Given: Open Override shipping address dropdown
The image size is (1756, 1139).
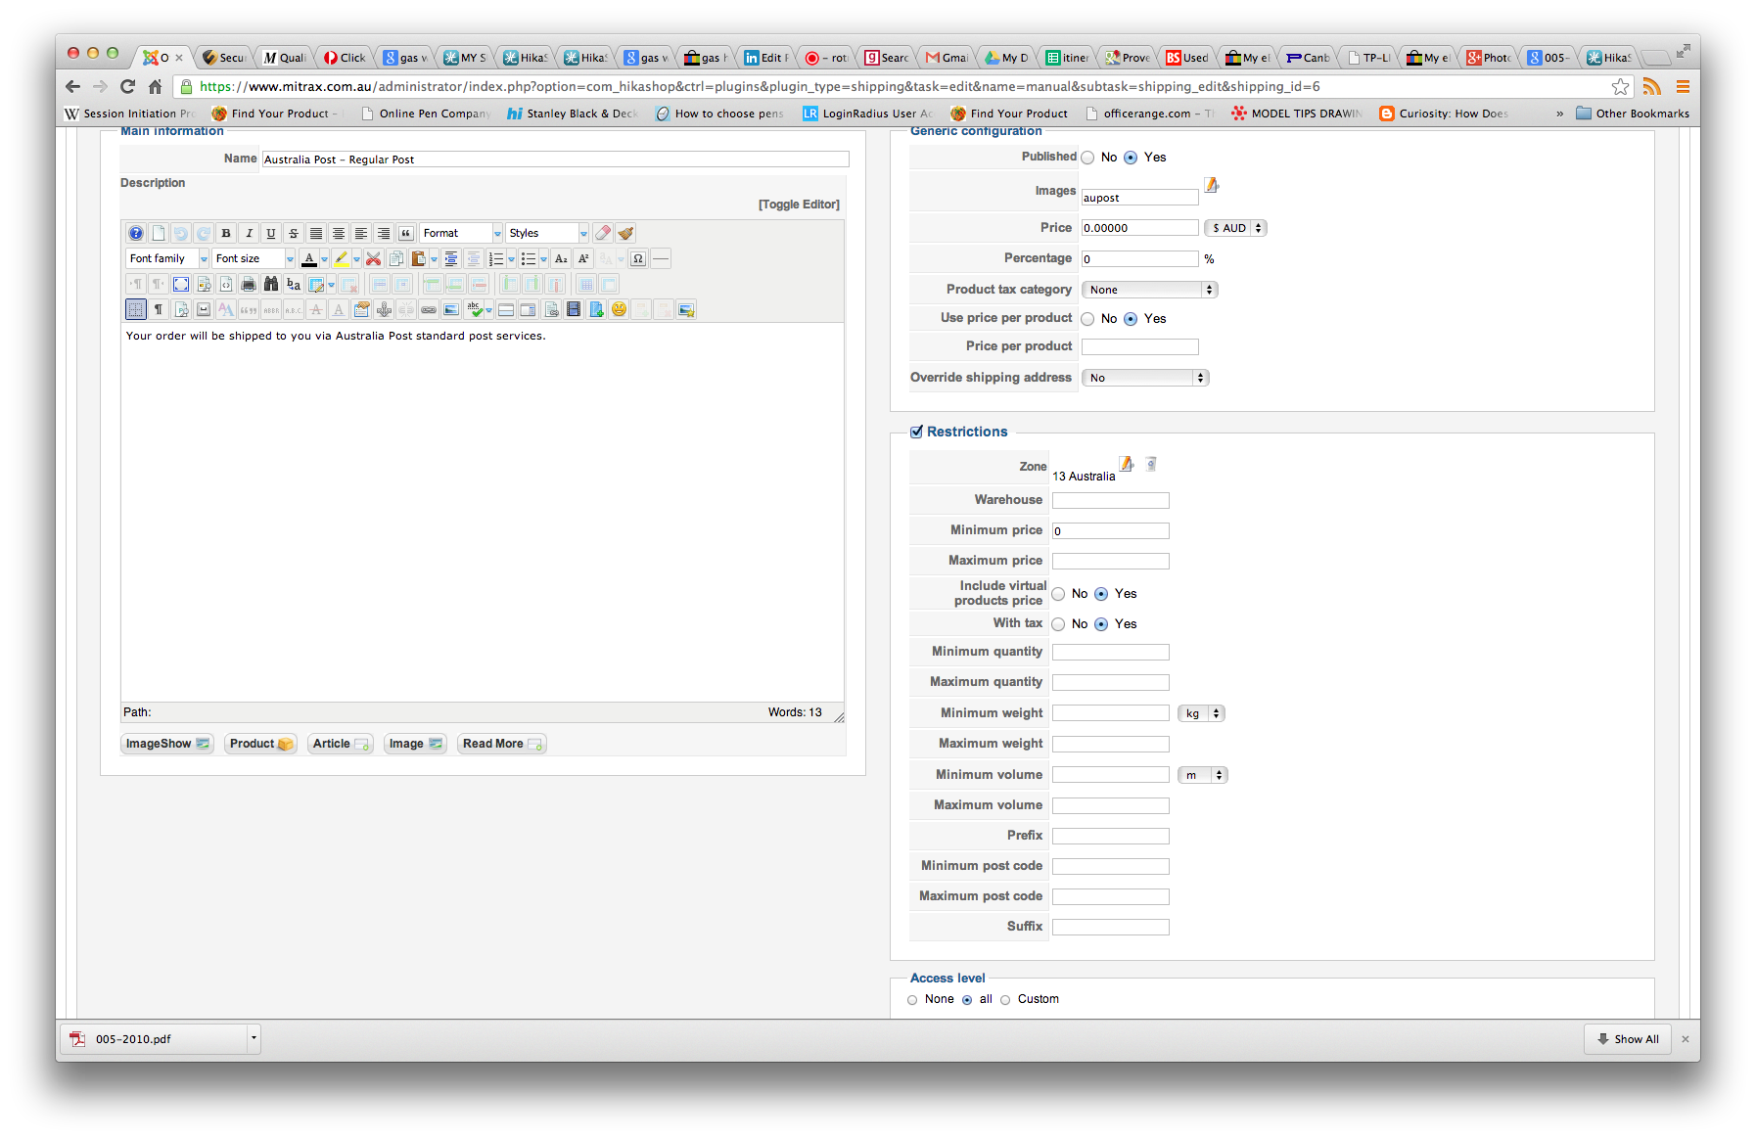Looking at the screenshot, I should point(1145,378).
